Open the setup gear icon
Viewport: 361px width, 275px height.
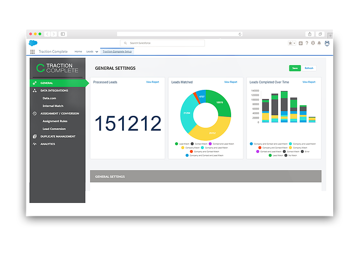[313, 43]
